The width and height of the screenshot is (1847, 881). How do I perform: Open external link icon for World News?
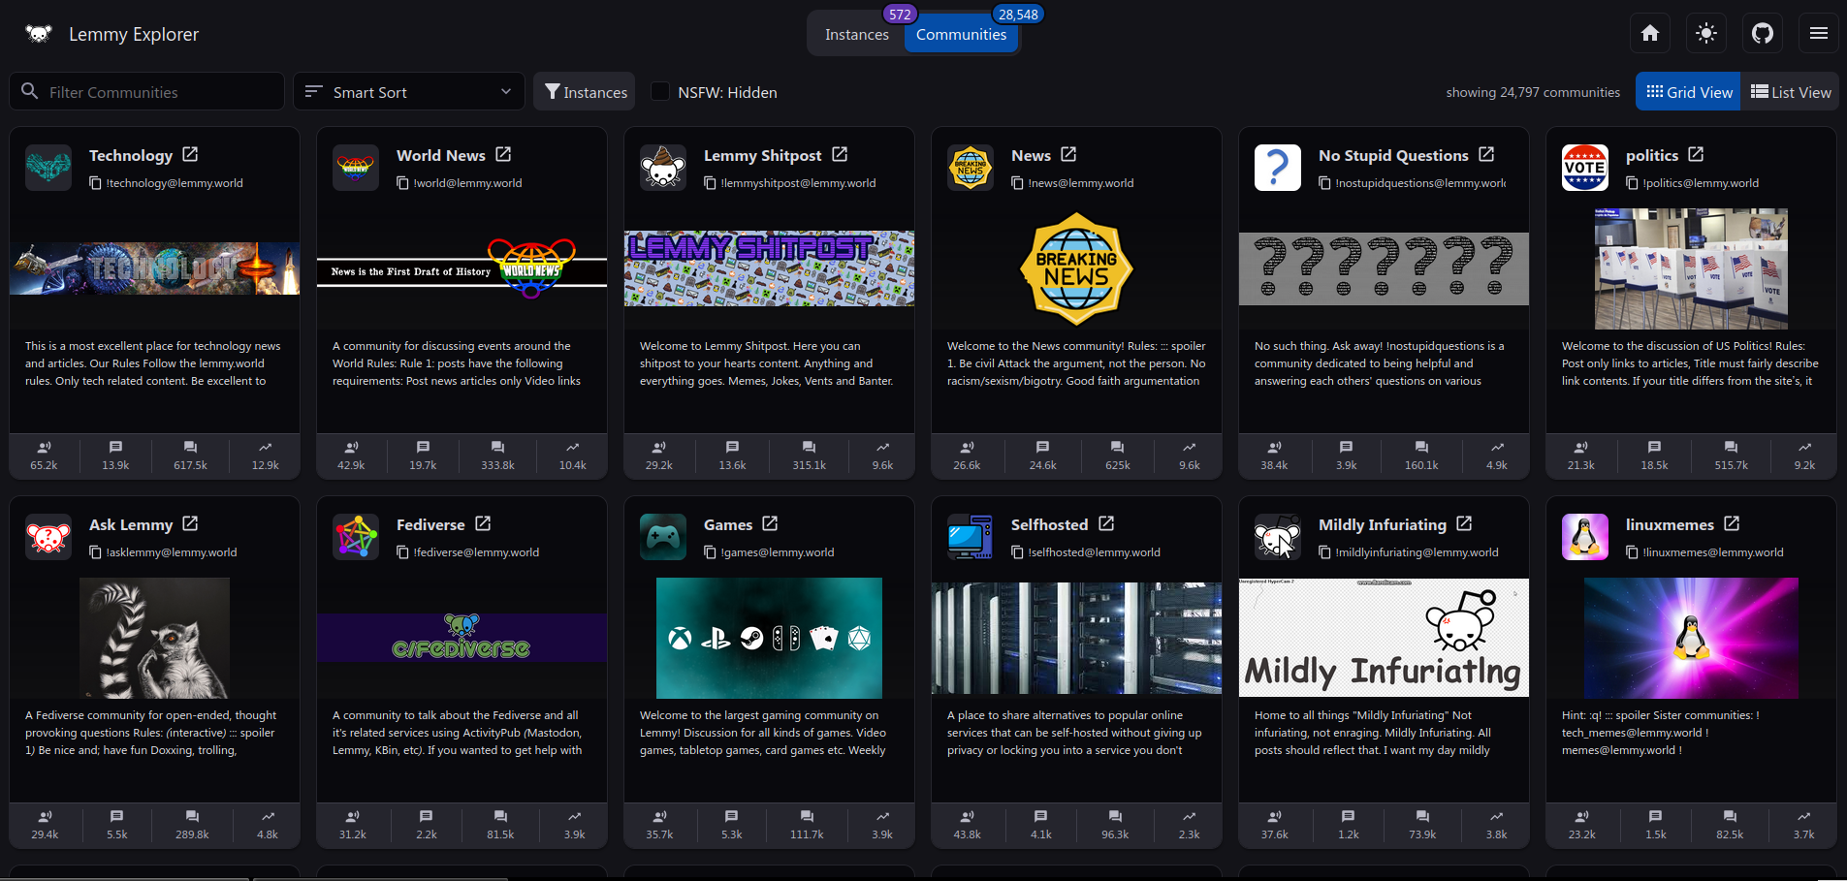pyautogui.click(x=503, y=154)
